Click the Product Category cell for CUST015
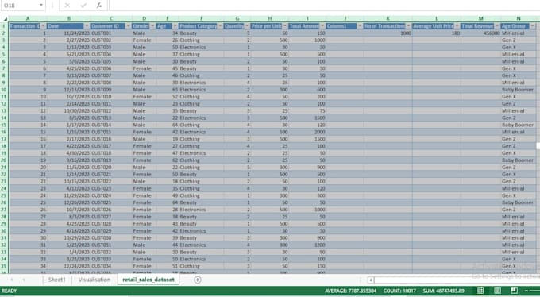 [x=201, y=133]
